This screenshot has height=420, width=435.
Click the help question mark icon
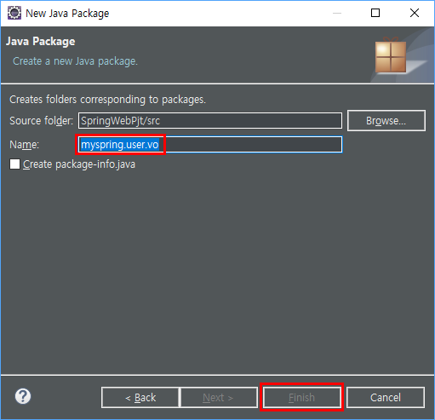coord(23,396)
